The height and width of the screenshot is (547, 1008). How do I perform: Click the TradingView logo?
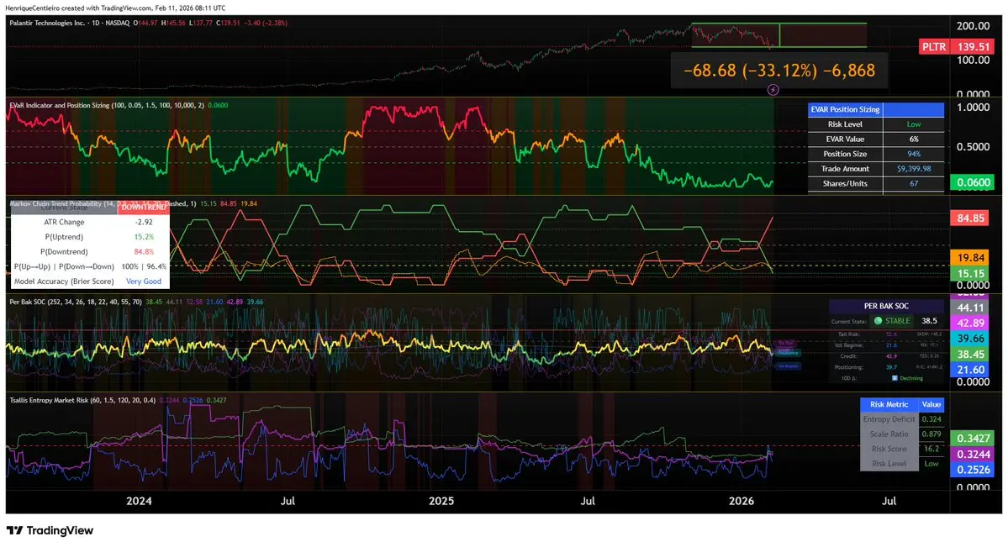(x=50, y=530)
